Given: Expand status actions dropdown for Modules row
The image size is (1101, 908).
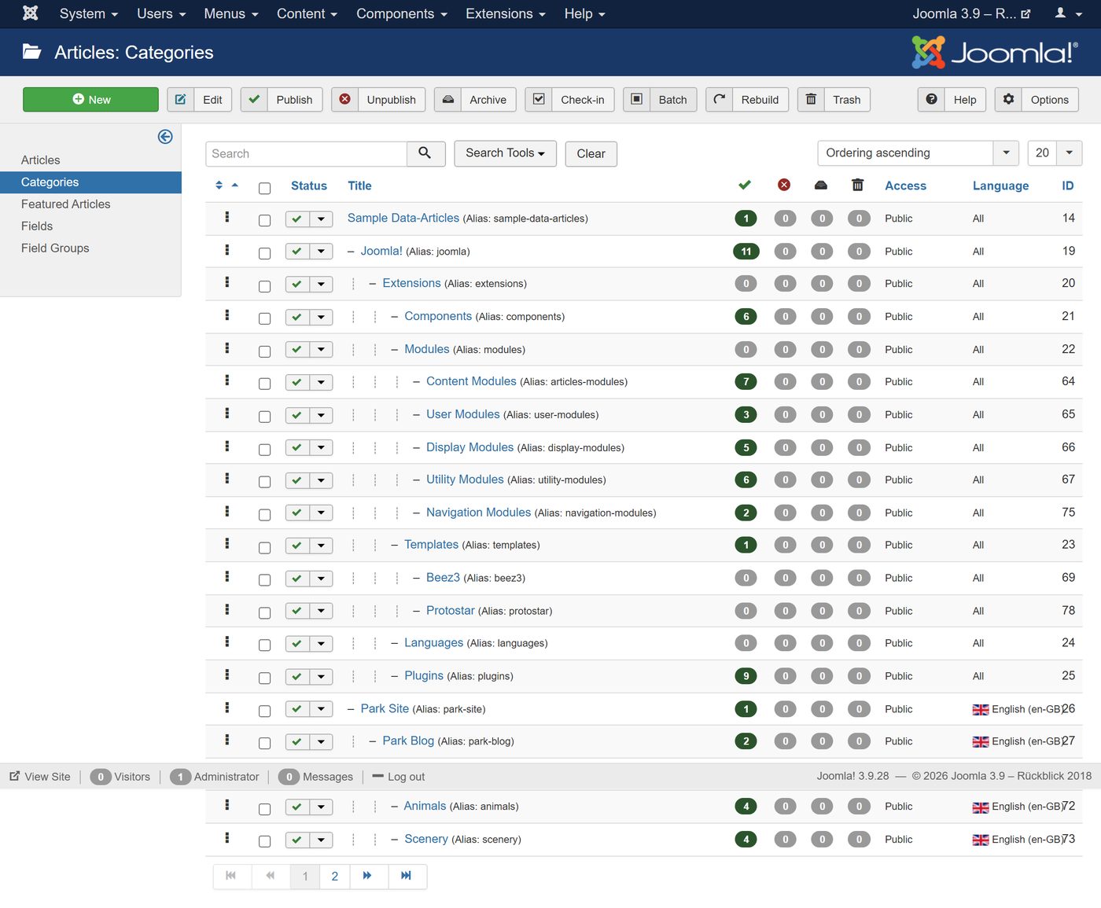Looking at the screenshot, I should click(x=321, y=350).
